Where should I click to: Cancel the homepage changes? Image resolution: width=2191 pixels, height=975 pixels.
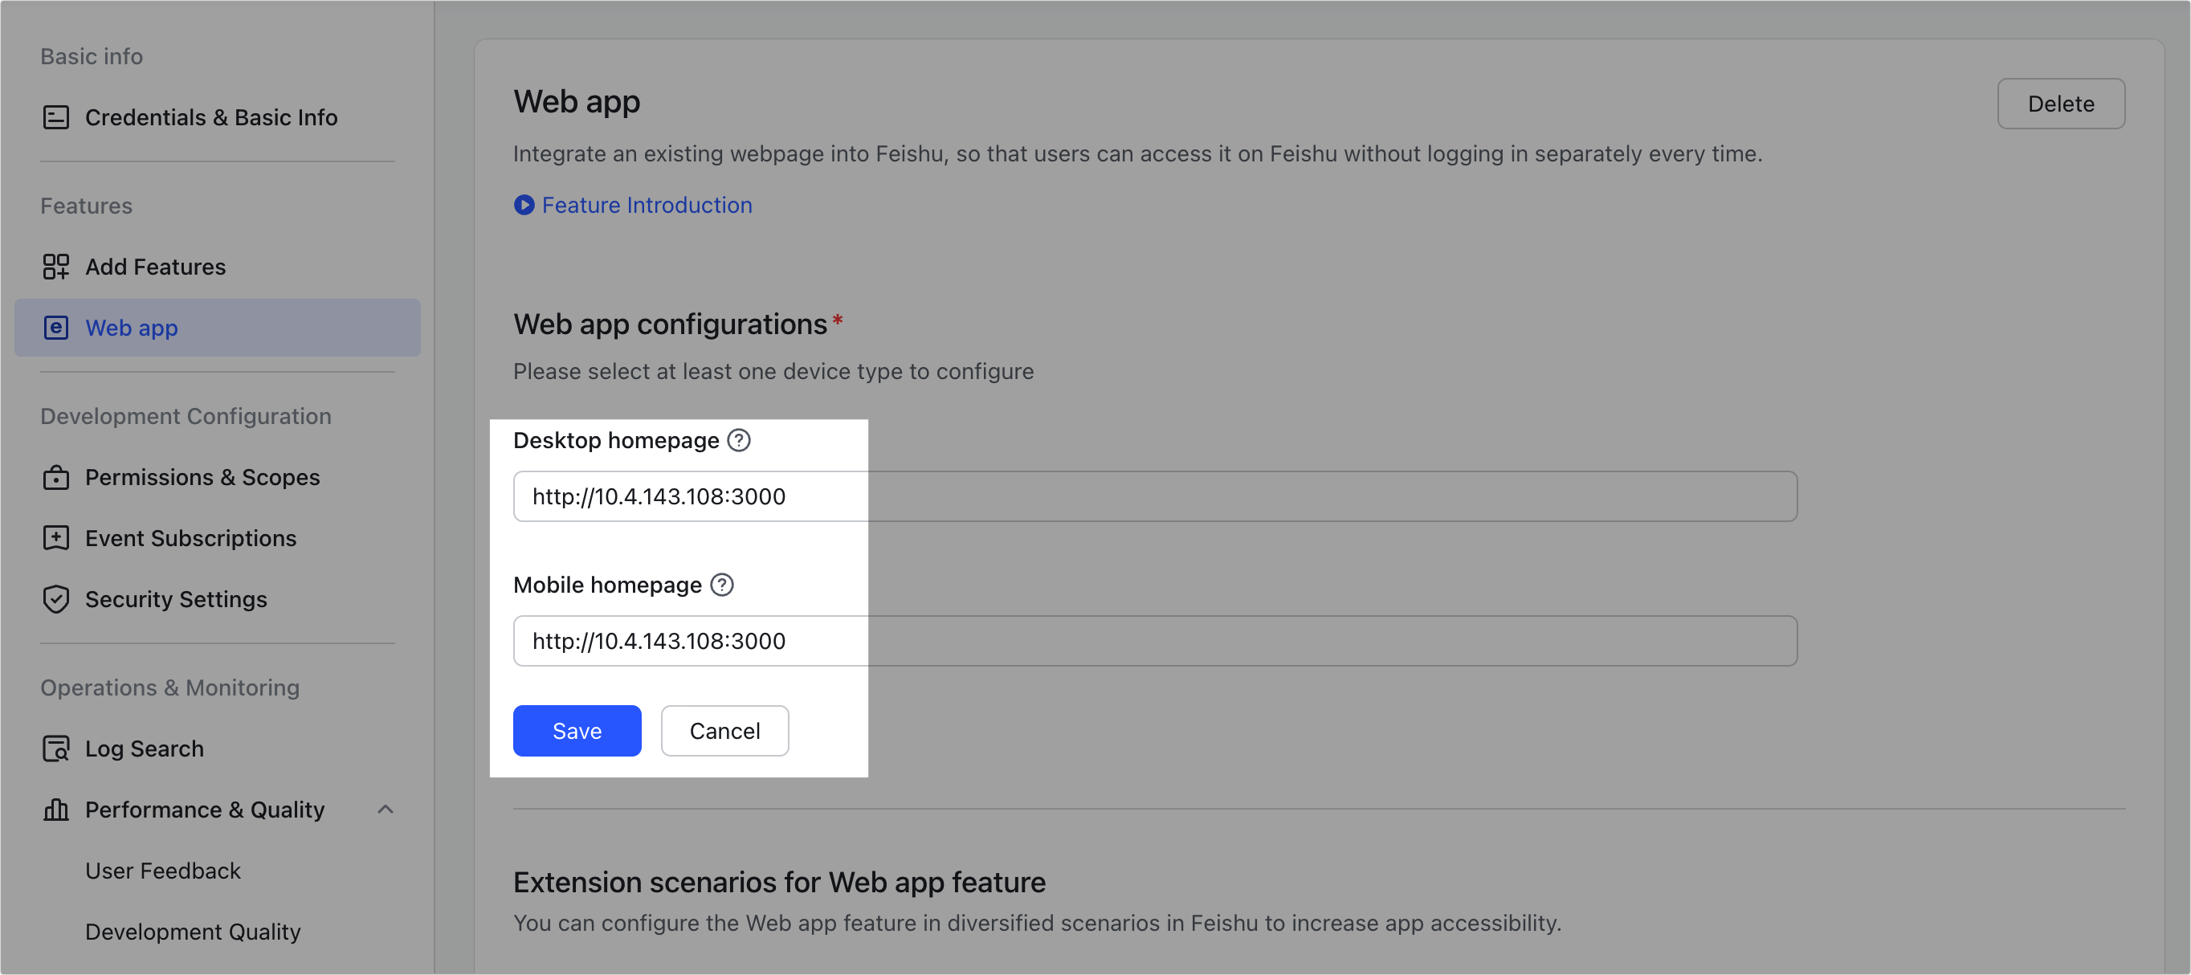724,731
